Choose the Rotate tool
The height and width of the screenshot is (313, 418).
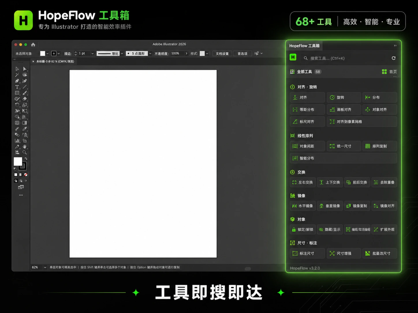click(x=17, y=105)
